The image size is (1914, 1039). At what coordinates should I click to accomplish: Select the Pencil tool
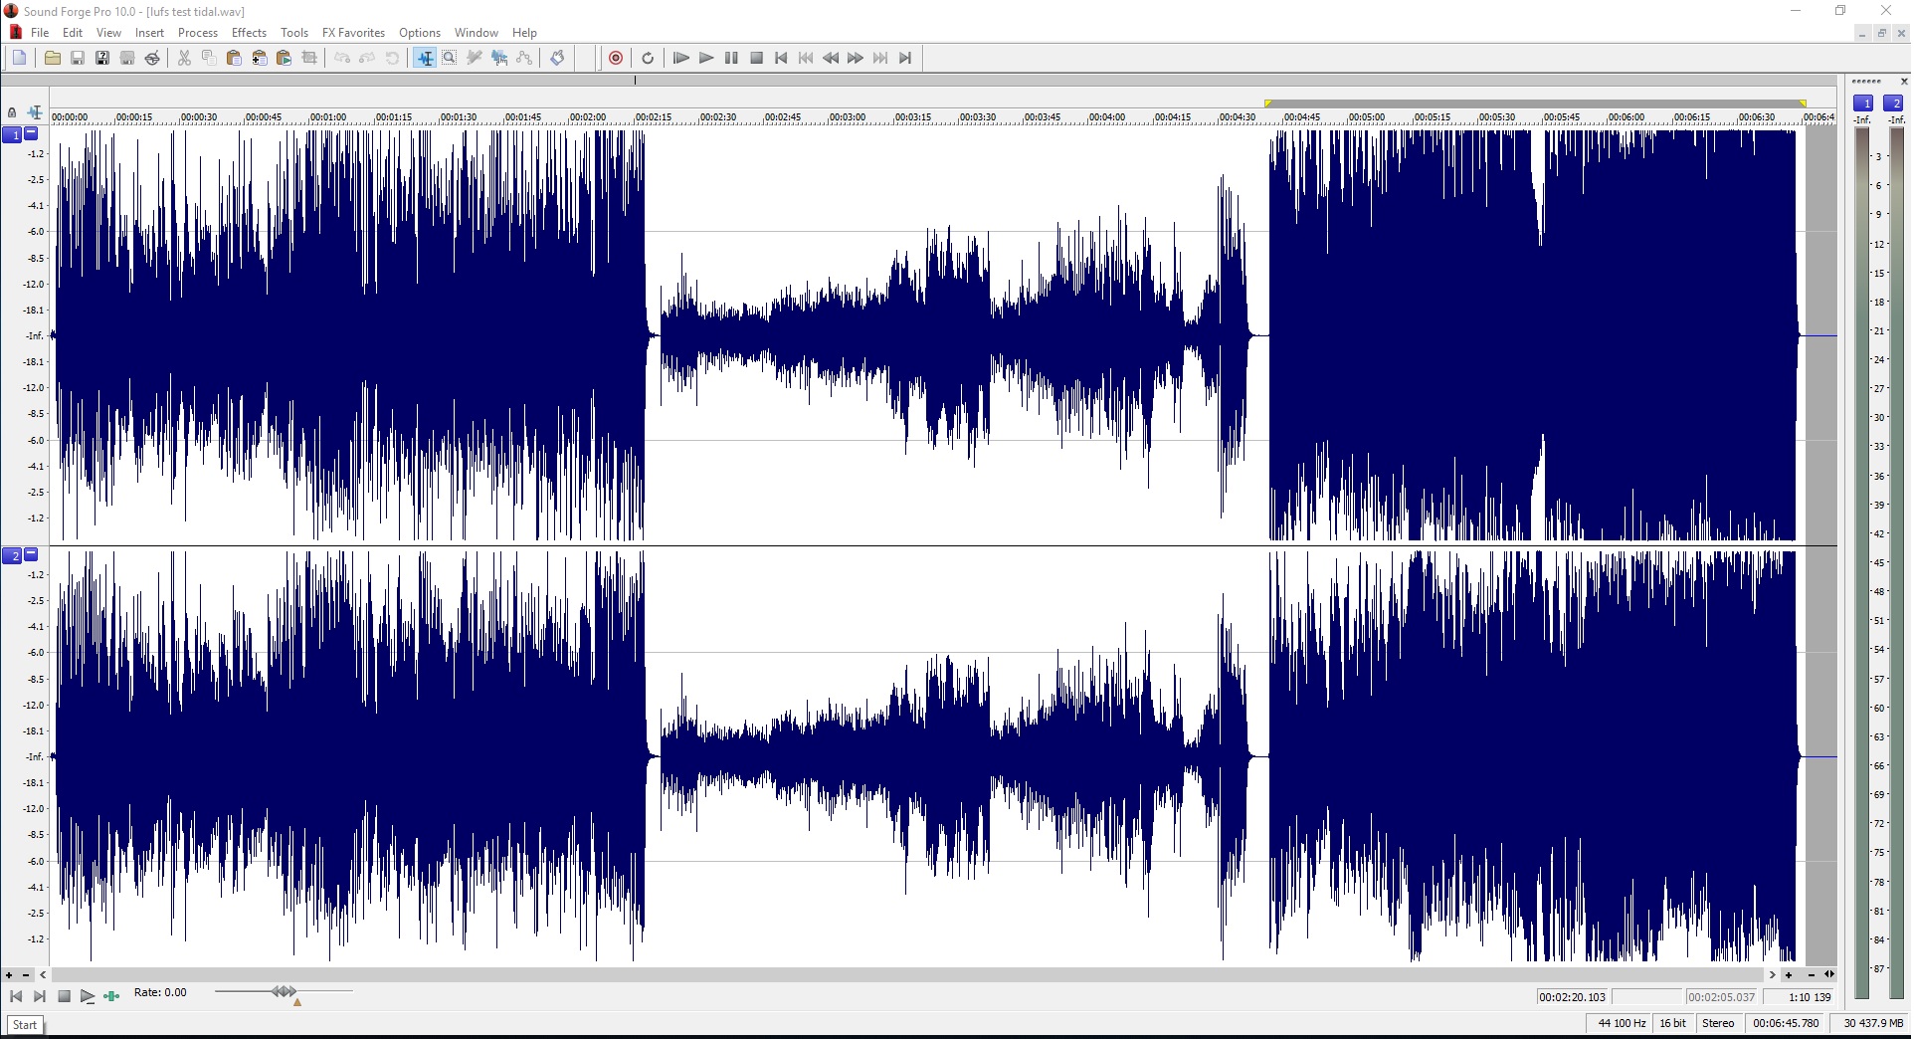pos(475,58)
